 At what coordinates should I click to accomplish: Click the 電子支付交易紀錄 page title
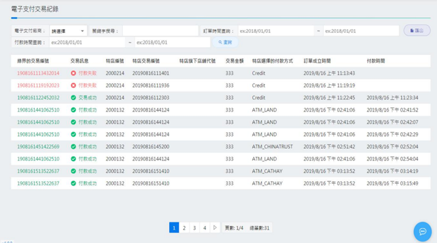(35, 9)
